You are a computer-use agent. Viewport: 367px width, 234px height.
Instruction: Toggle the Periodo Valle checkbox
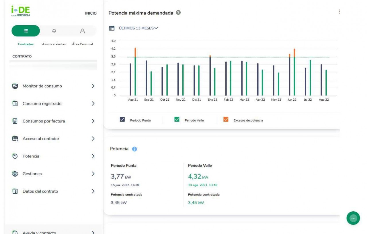pyautogui.click(x=177, y=120)
